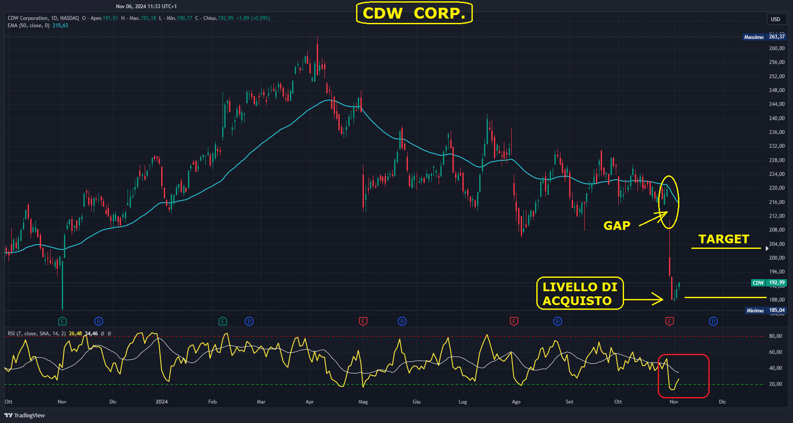Open the TradingView logo link

pyautogui.click(x=25, y=415)
